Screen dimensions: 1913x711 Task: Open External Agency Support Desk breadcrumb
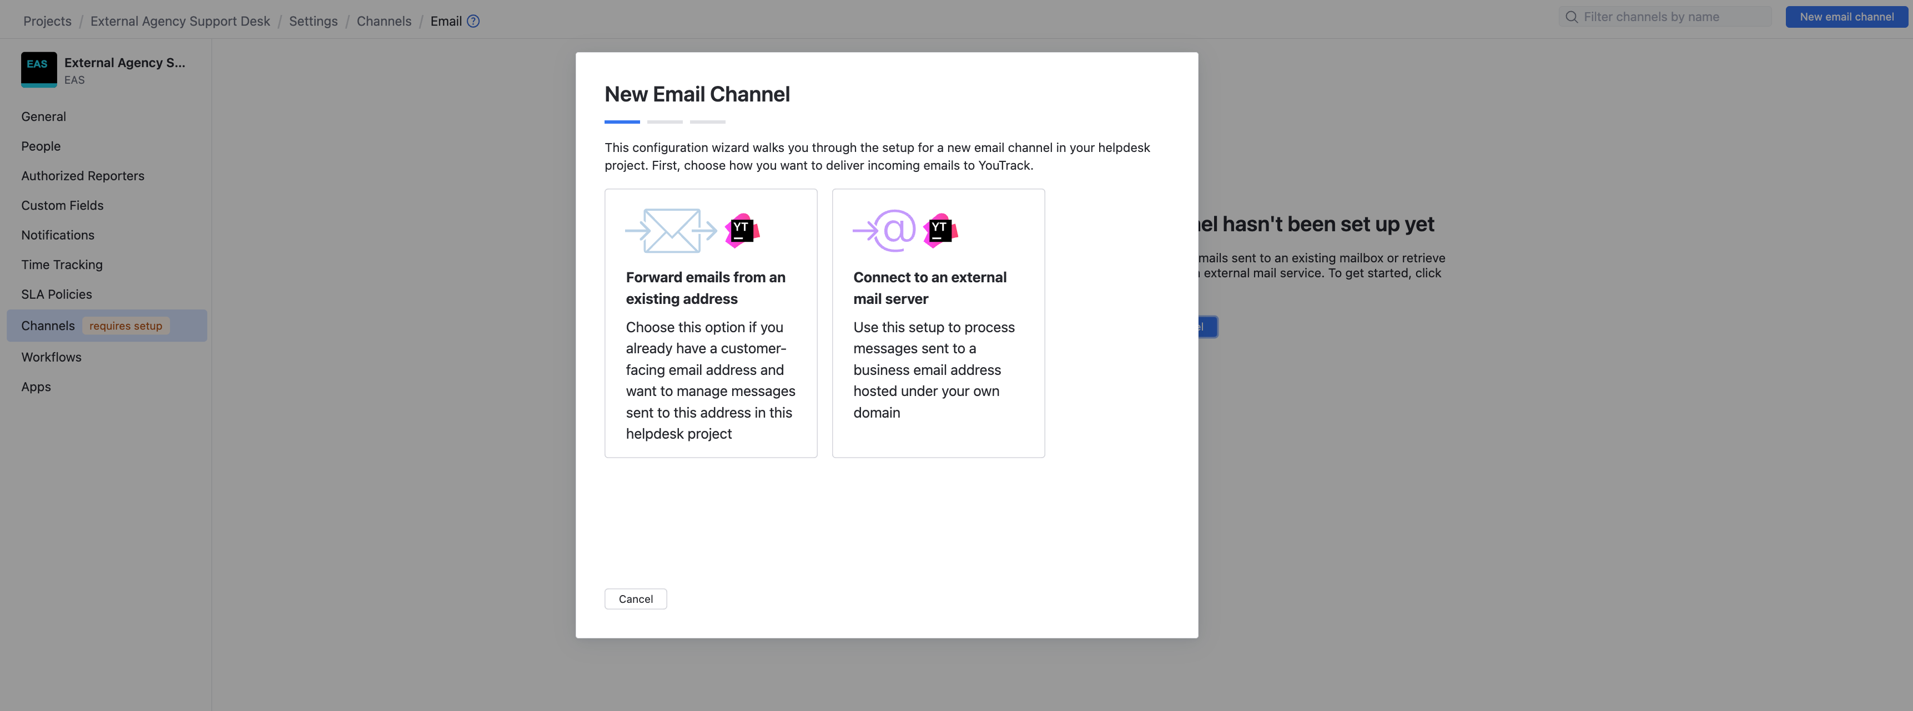pos(180,21)
